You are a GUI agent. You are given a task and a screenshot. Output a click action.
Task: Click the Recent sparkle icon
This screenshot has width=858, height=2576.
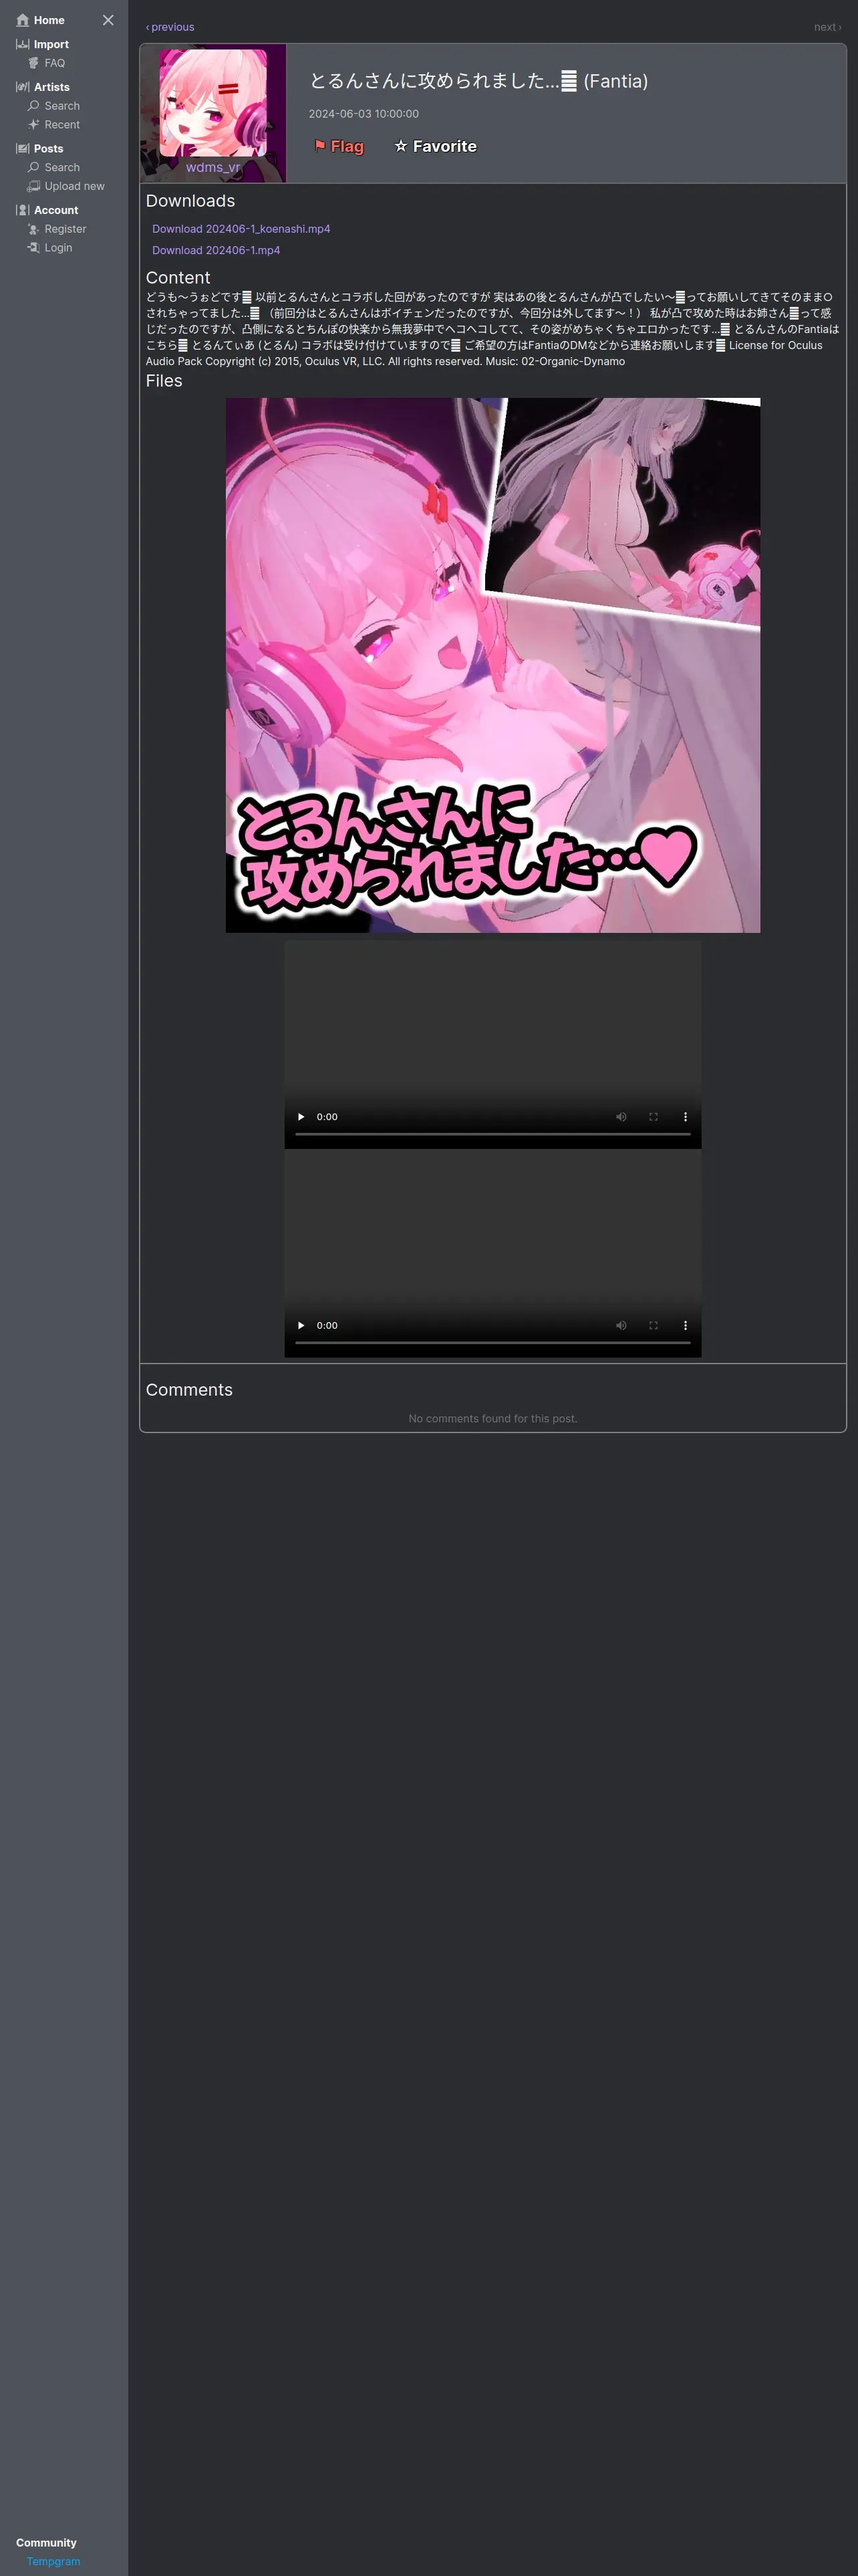pos(34,125)
